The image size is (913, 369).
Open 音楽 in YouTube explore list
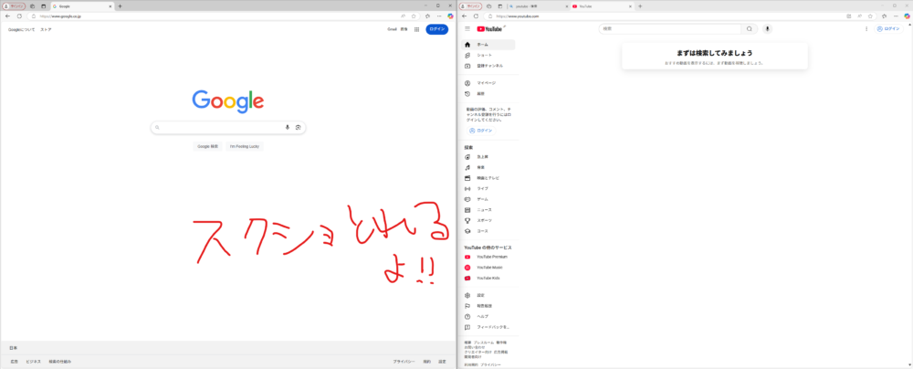(x=488, y=167)
